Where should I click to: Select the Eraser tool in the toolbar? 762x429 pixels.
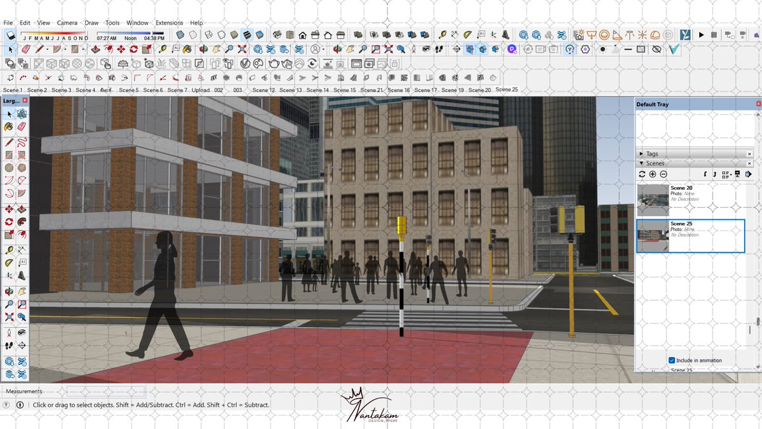click(x=21, y=126)
